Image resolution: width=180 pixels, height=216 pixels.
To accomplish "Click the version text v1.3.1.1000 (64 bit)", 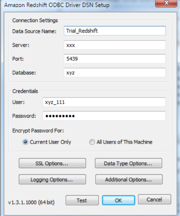I will (31, 202).
